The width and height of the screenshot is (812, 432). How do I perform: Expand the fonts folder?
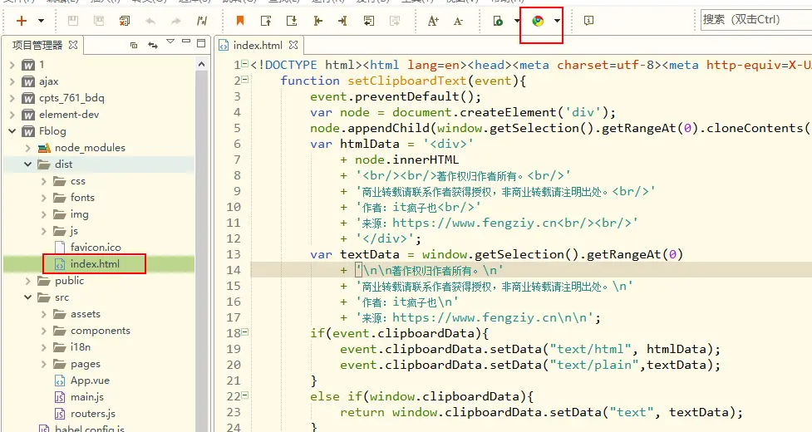click(x=44, y=198)
